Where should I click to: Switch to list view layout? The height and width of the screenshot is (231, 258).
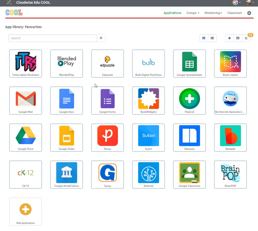[x=212, y=38]
